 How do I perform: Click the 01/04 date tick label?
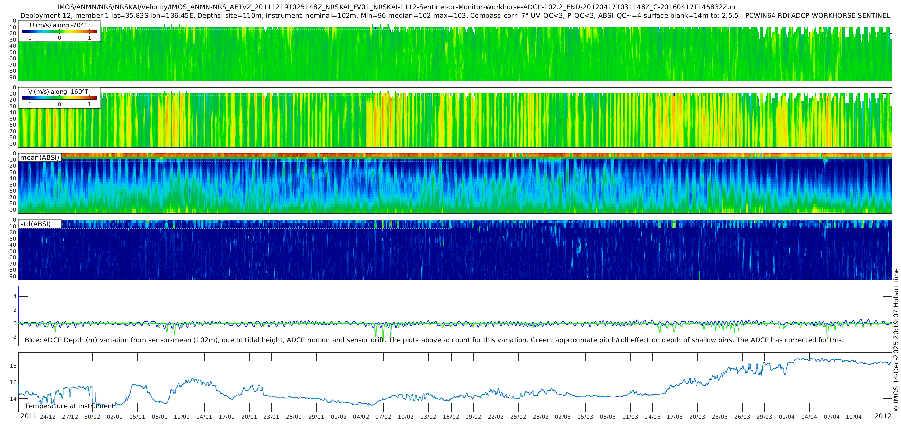coord(787,417)
